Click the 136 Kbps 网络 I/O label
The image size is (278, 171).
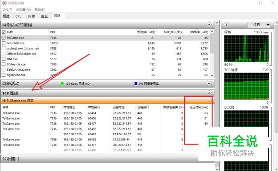[77, 83]
